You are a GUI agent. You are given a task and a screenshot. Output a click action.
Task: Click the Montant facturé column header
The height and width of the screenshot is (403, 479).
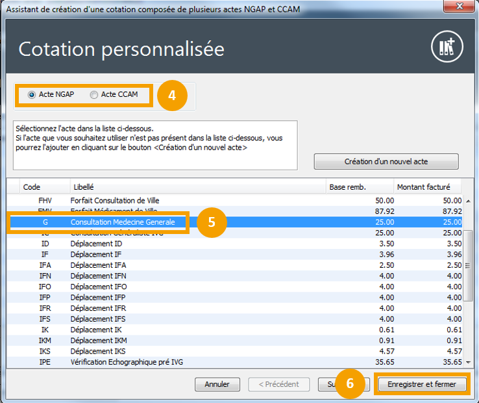[427, 187]
